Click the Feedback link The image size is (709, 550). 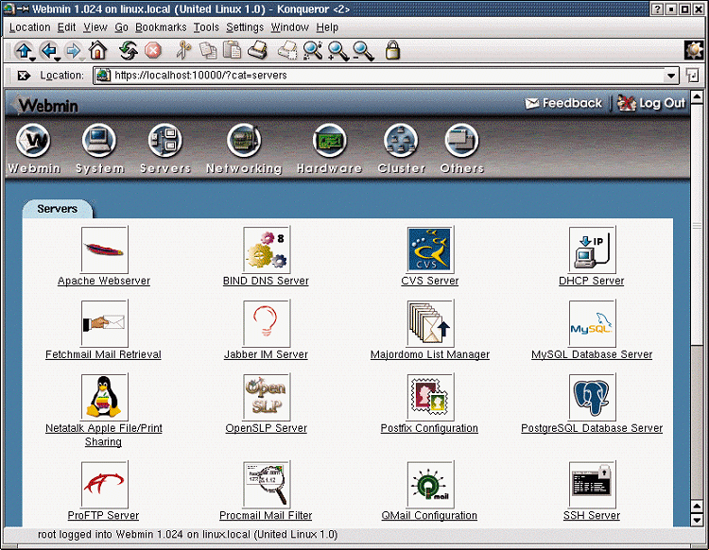(x=563, y=104)
